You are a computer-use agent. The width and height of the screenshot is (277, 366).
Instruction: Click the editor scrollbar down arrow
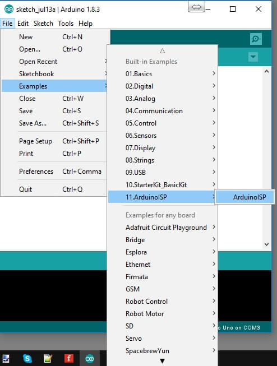click(x=267, y=244)
